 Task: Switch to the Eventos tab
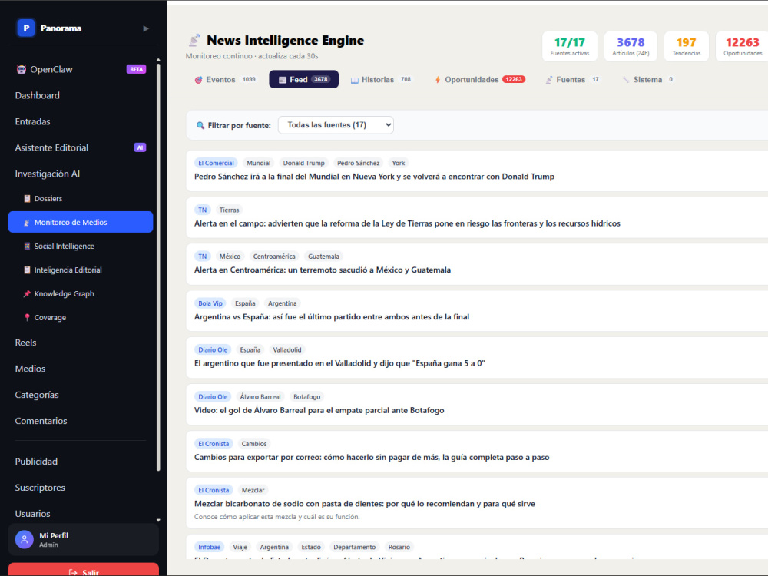point(225,79)
